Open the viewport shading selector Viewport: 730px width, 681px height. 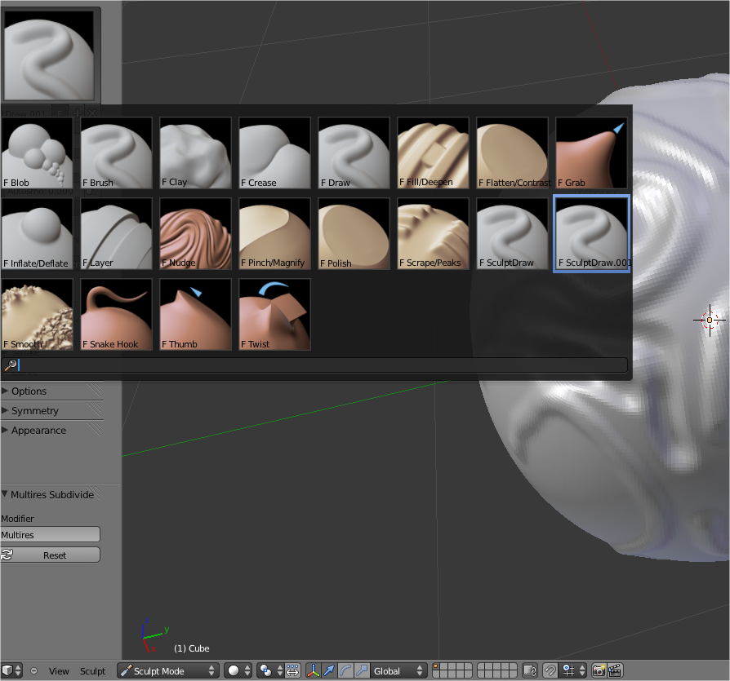(x=238, y=670)
